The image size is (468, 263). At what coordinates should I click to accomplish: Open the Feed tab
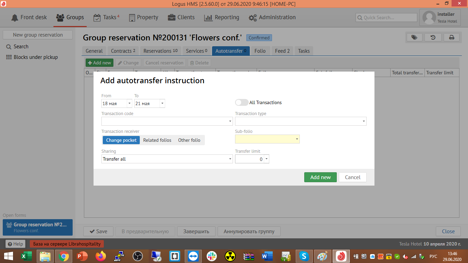[x=282, y=51]
